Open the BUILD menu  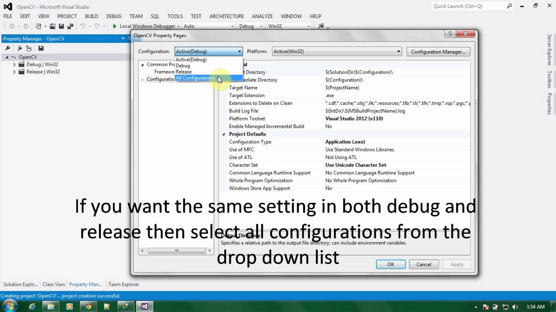tap(92, 16)
